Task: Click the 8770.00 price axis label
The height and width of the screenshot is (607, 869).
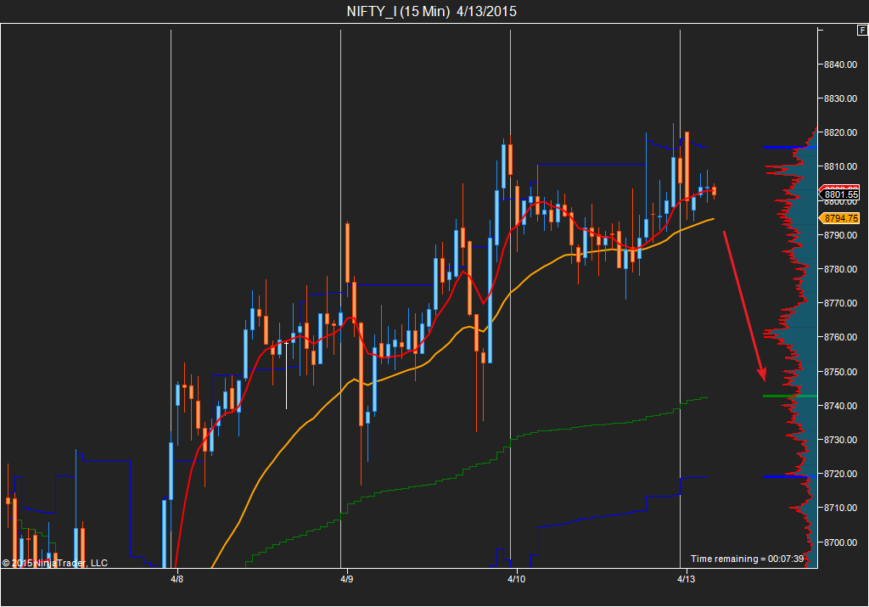Action: (840, 304)
